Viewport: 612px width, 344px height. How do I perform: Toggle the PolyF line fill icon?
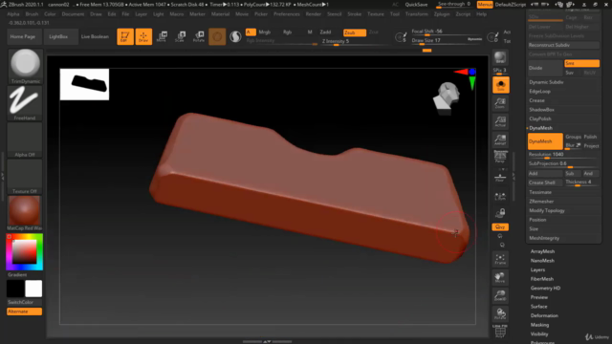[500, 332]
